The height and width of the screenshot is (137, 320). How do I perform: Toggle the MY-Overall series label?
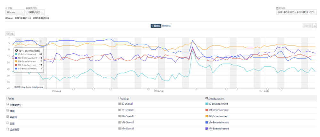point(128,128)
